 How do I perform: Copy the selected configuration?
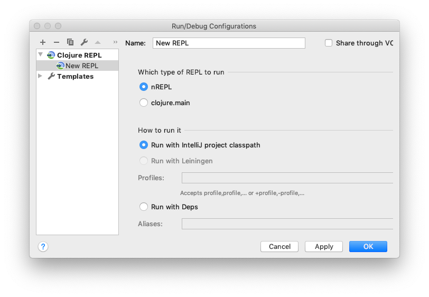tap(70, 42)
